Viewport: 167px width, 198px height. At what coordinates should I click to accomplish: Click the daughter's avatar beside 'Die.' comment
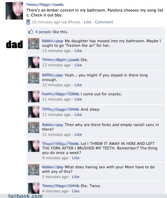click(x=34, y=63)
